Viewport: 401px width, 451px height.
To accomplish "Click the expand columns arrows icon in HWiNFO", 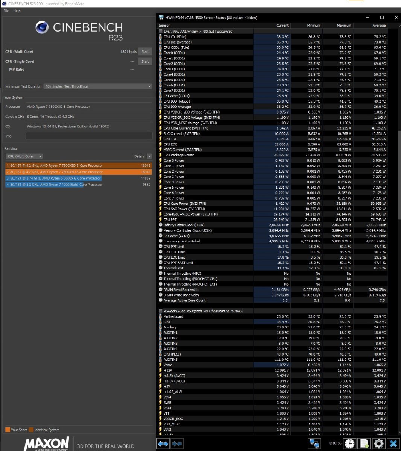I will click(163, 444).
